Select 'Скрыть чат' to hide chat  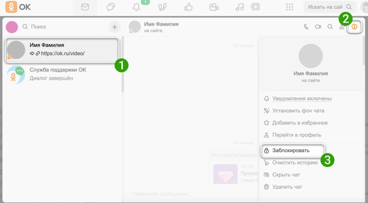tap(286, 175)
